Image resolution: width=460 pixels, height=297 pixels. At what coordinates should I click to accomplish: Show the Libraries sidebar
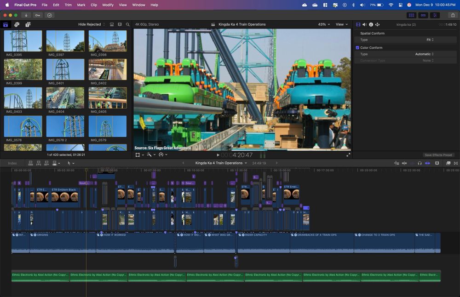(6, 25)
